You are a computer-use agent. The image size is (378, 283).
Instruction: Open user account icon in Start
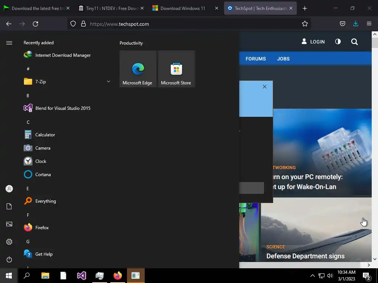coord(9,189)
